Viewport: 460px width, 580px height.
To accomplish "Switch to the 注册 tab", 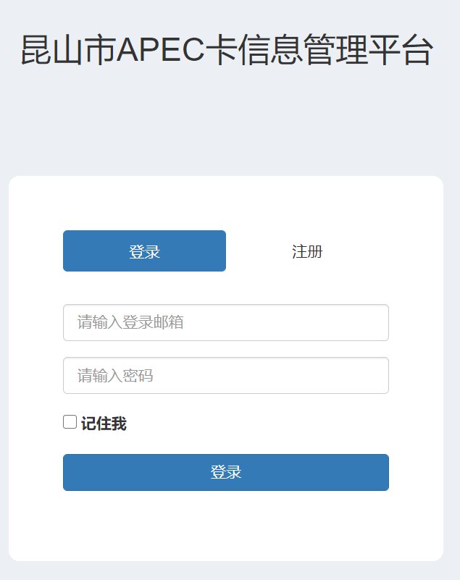I will pyautogui.click(x=307, y=251).
